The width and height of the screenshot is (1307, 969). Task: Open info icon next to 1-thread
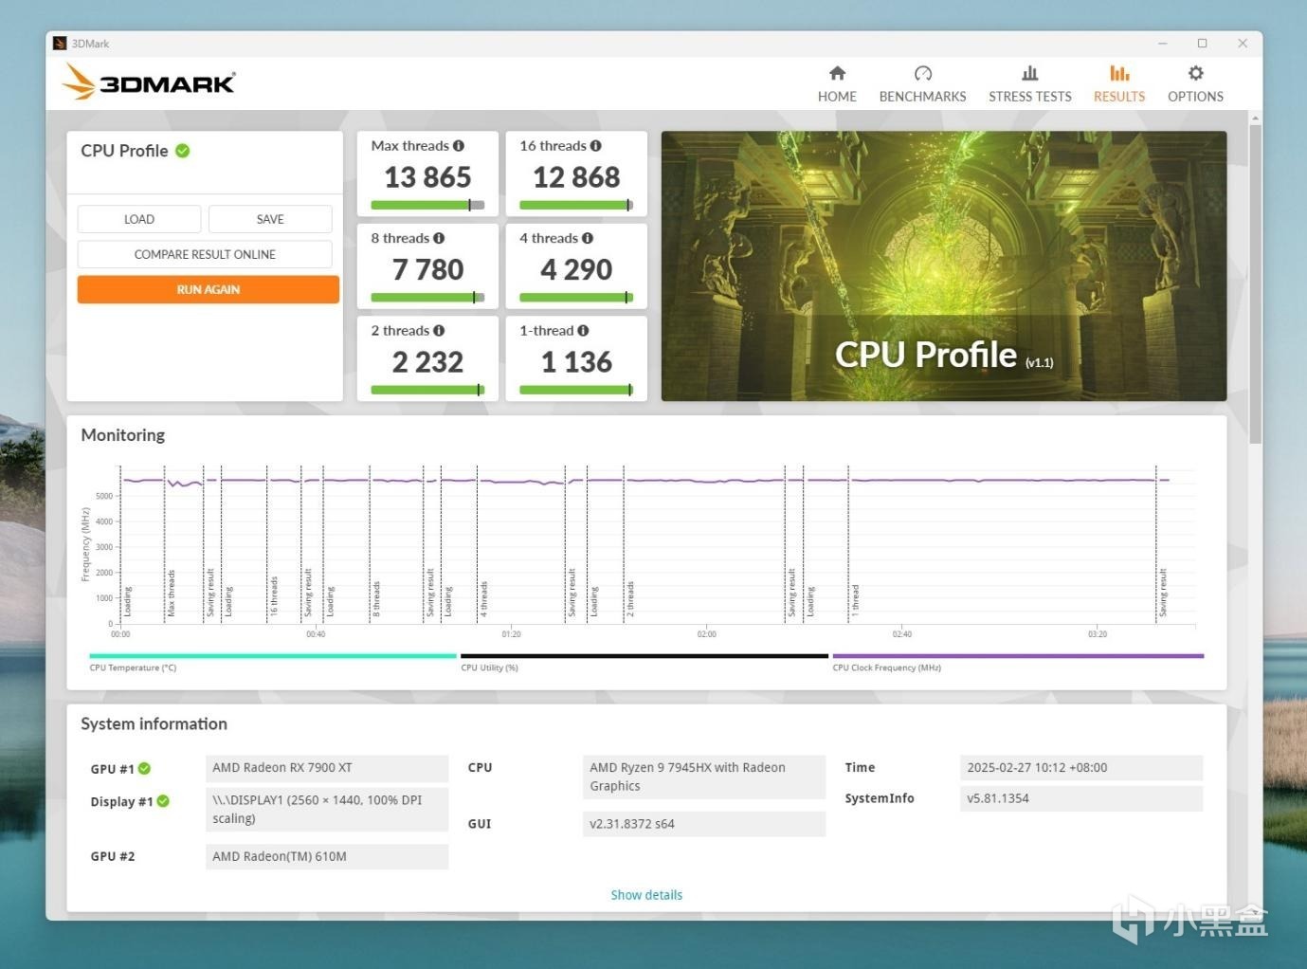point(583,331)
